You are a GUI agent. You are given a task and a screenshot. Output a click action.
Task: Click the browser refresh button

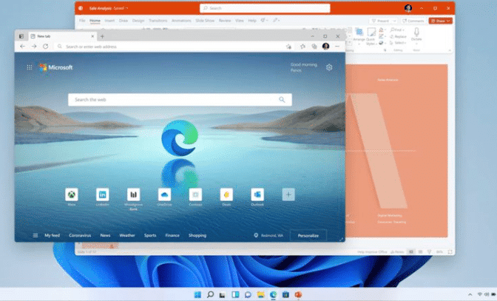[x=46, y=46]
